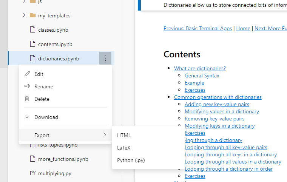Screen dimensions: 287x182
Task: Choose Download from the context menu
Action: coord(65,117)
